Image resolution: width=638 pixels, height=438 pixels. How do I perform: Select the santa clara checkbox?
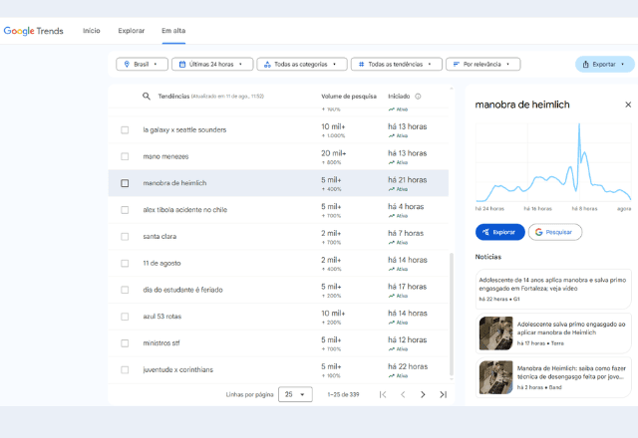click(x=125, y=237)
